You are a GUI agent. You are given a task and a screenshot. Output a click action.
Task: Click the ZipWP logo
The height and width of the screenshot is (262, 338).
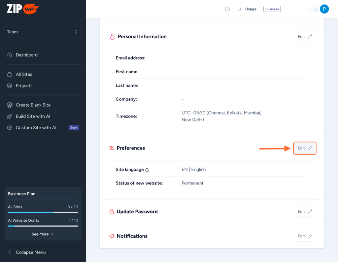(x=23, y=9)
